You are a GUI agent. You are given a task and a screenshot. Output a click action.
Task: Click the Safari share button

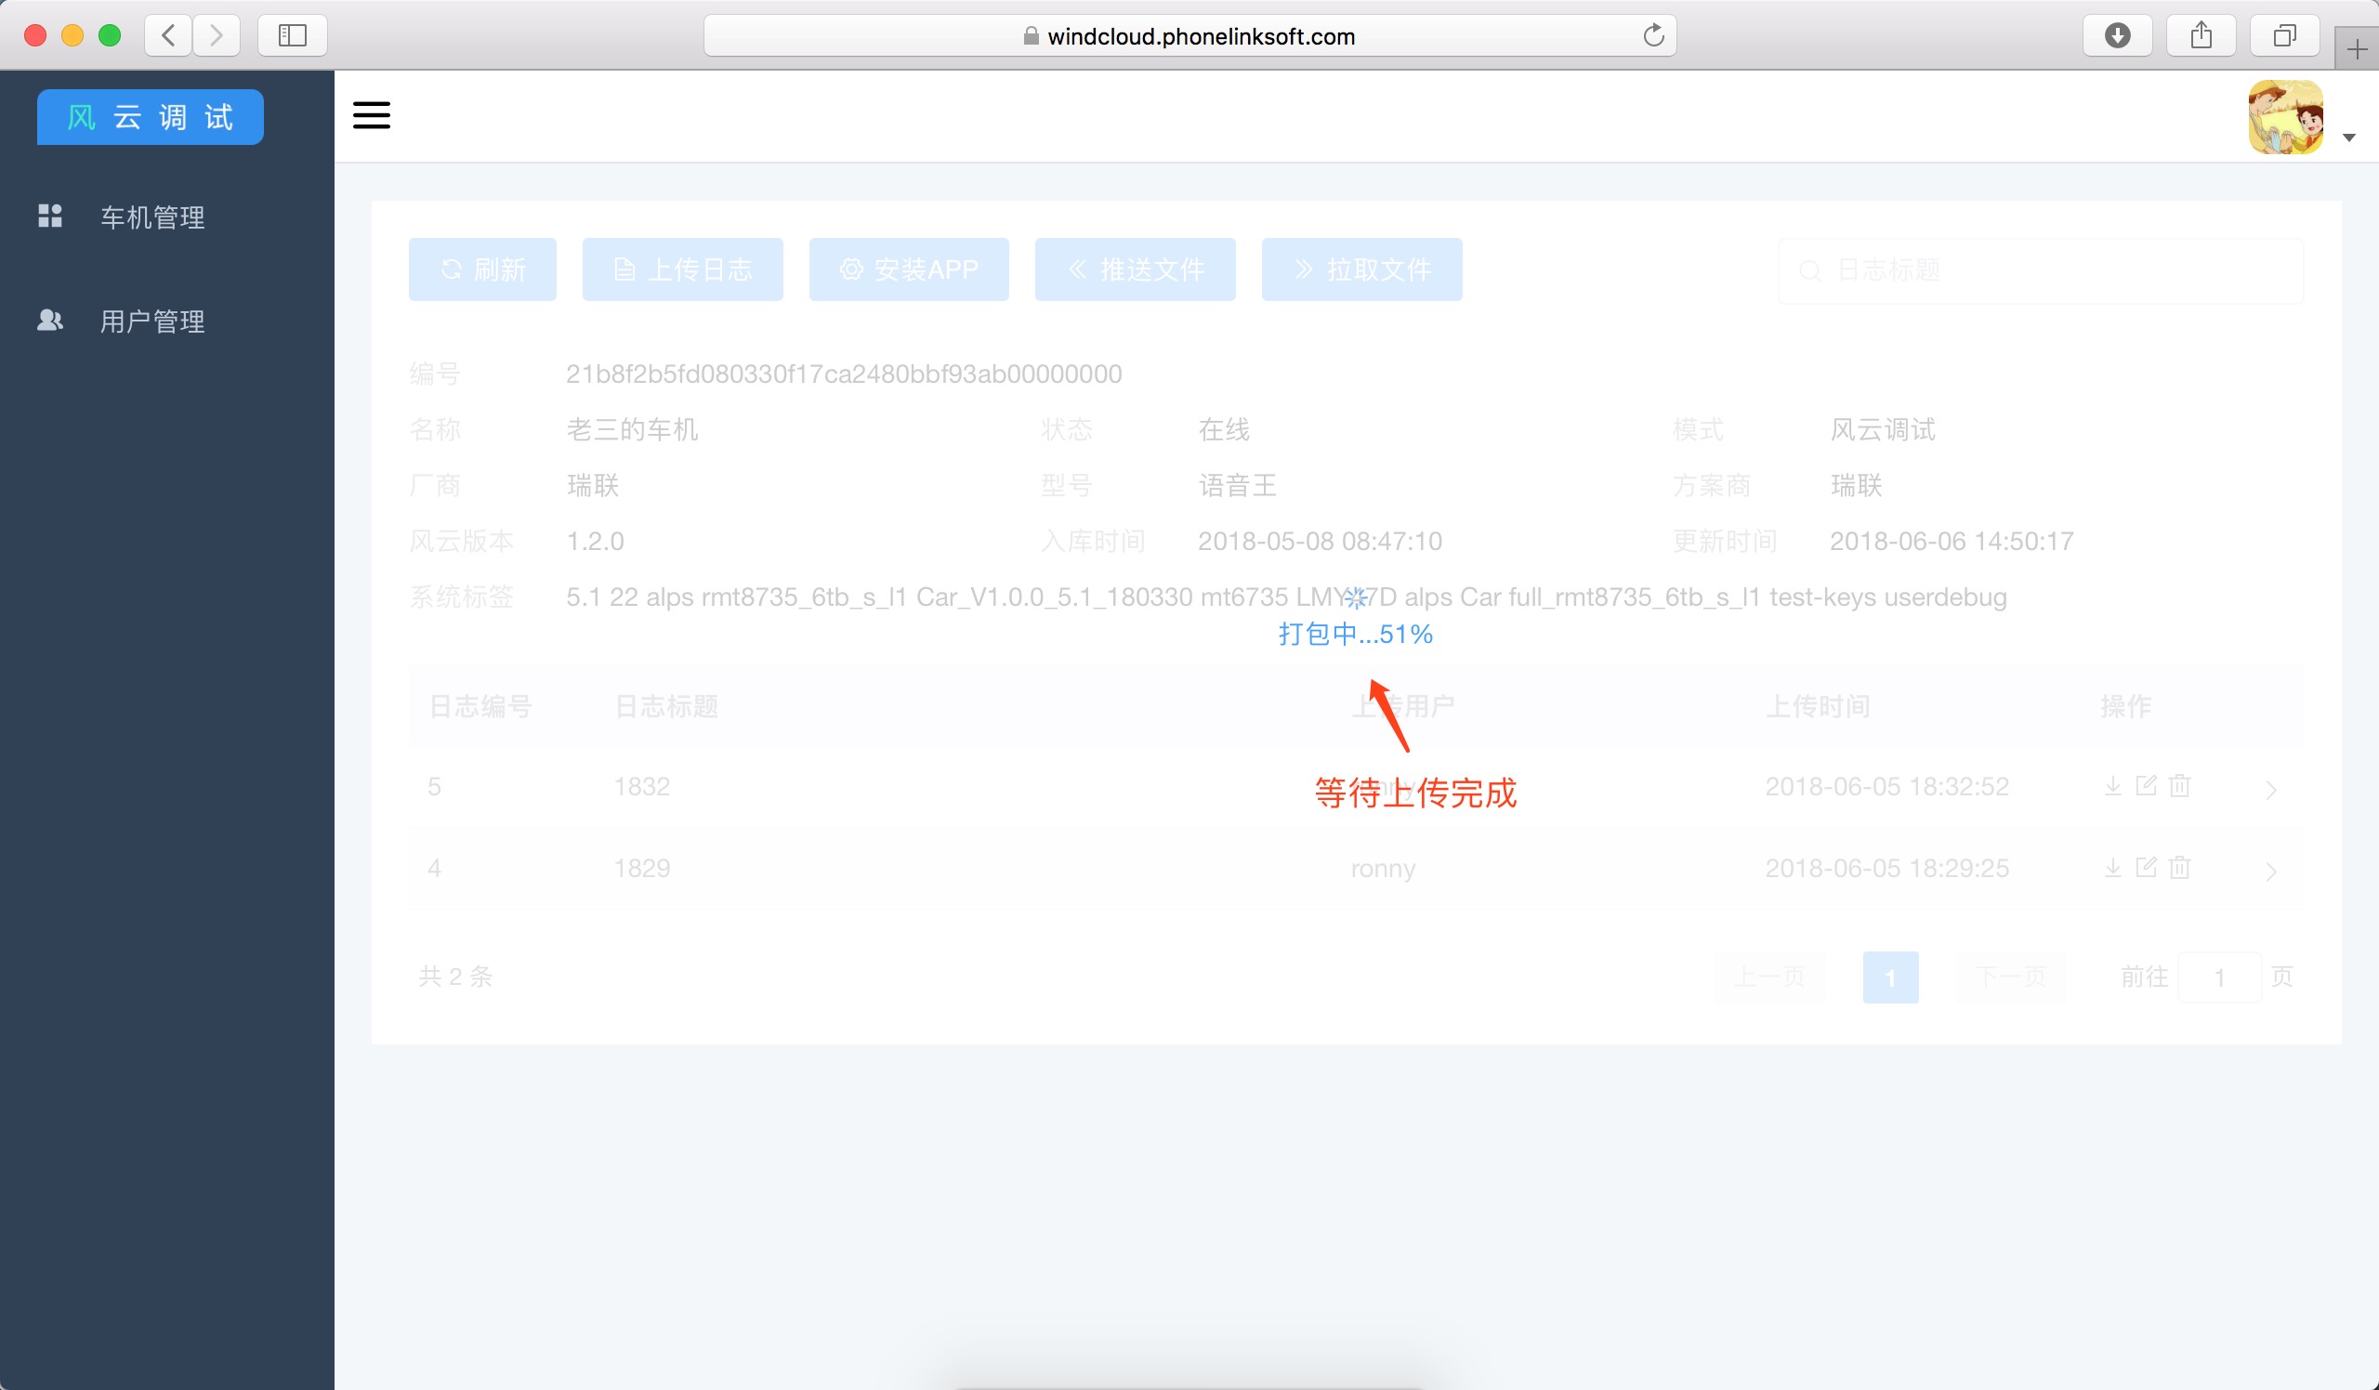2201,36
